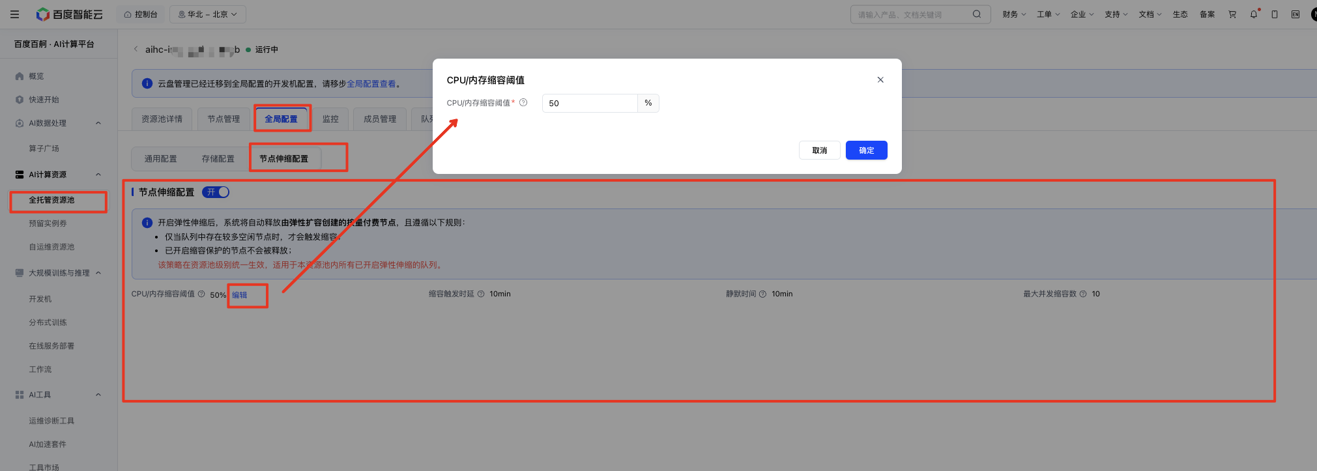The height and width of the screenshot is (471, 1317).
Task: Open 运维诊断工具 in the sidebar
Action: (x=51, y=421)
